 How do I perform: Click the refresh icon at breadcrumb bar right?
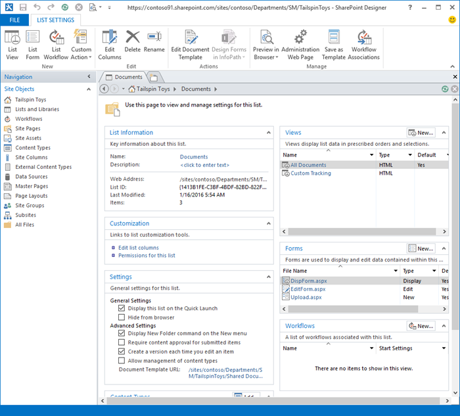445,89
